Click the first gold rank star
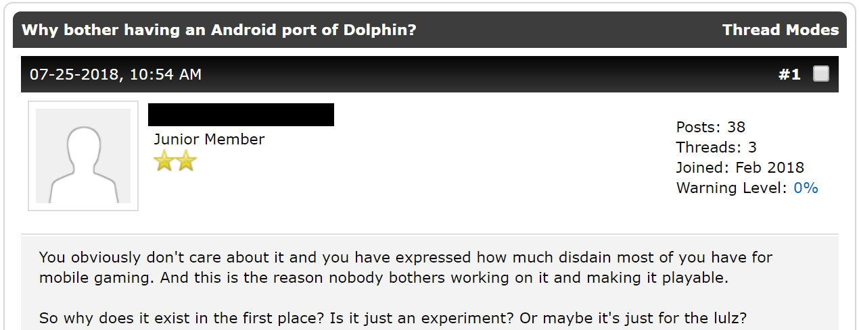Screen dimensions: 859x330 pos(164,161)
